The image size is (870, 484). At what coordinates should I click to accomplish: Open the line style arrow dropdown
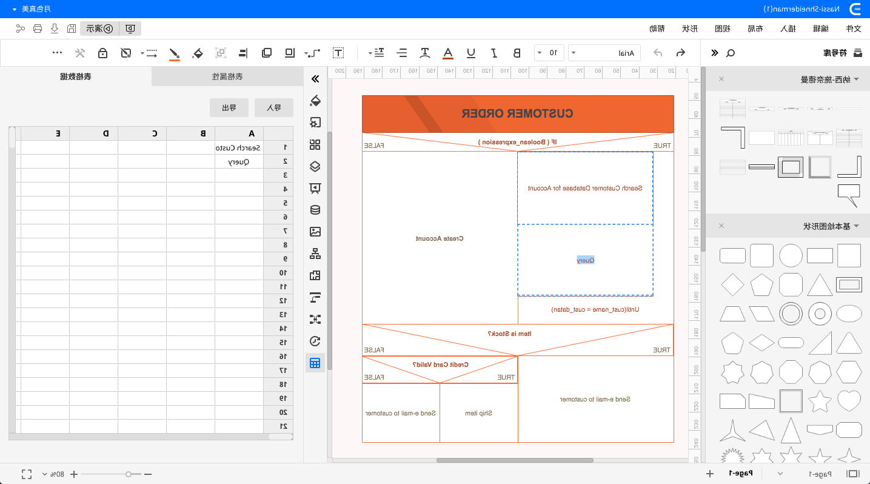pos(149,53)
